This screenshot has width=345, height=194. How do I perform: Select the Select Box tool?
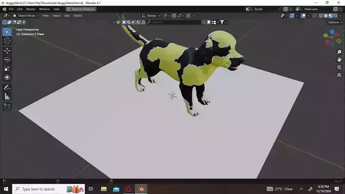pos(7,32)
